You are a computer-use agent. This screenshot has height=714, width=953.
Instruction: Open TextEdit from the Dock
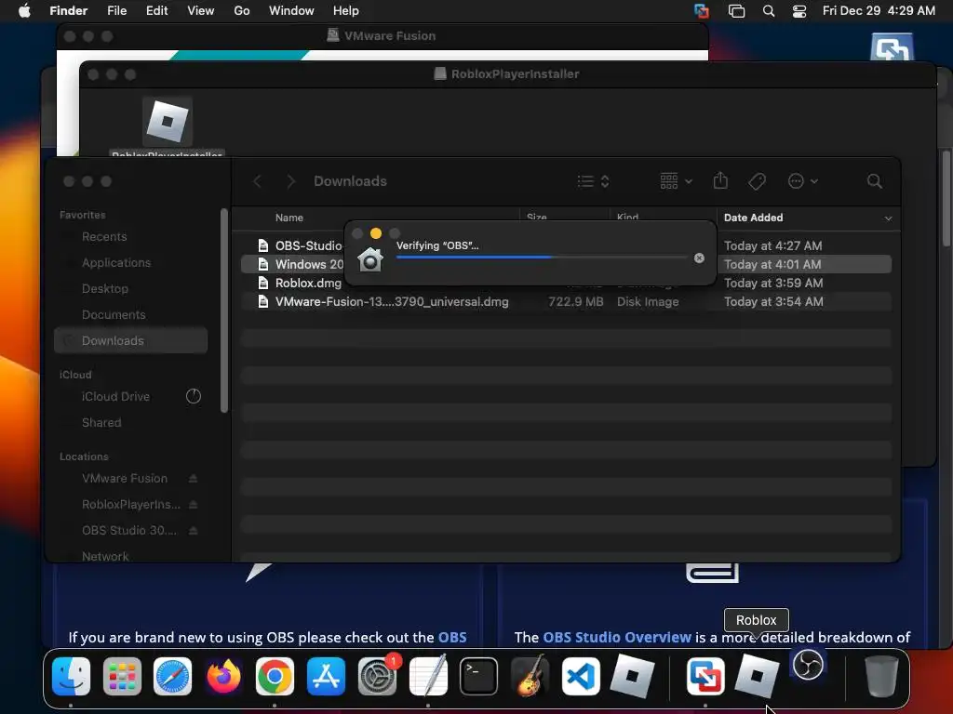point(428,676)
